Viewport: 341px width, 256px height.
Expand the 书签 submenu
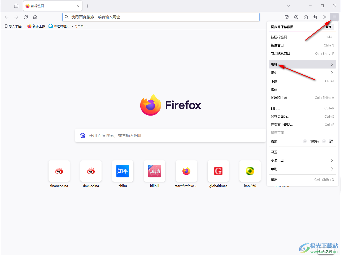[x=302, y=64]
